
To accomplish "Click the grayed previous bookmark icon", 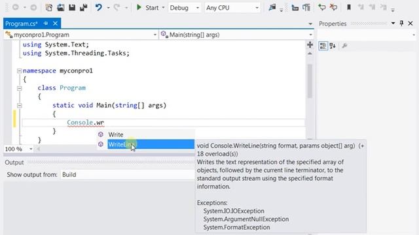I will click(361, 7).
